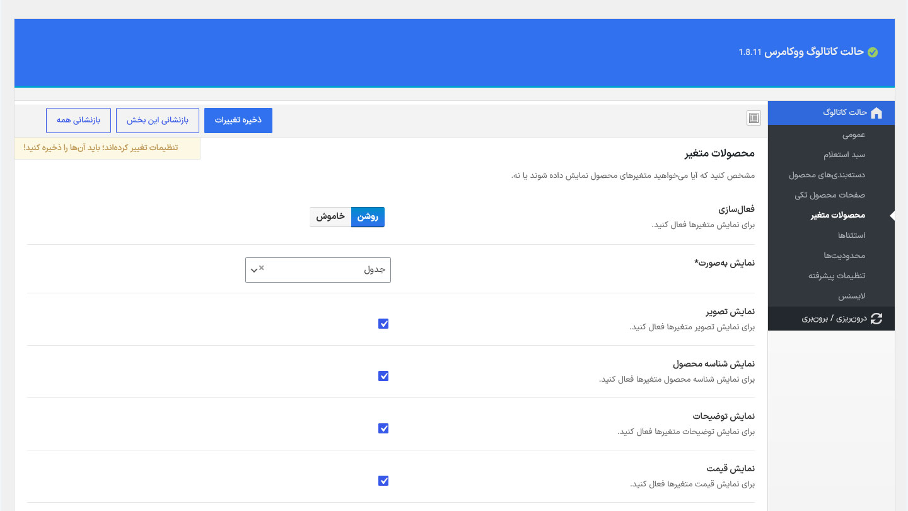Click the محصولات متغیر section heading
Viewport: 908px width, 511px height.
[719, 154]
